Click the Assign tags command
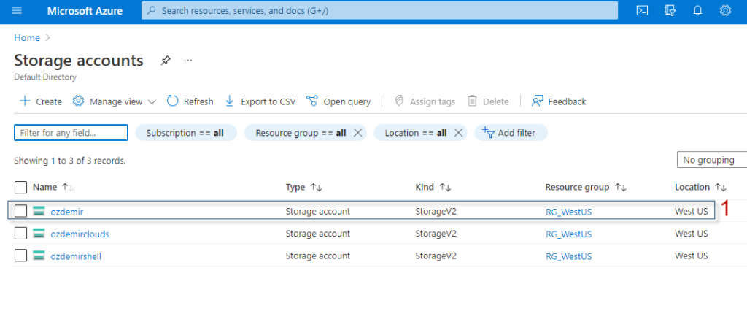Viewport: 747px width, 322px height. pos(425,101)
